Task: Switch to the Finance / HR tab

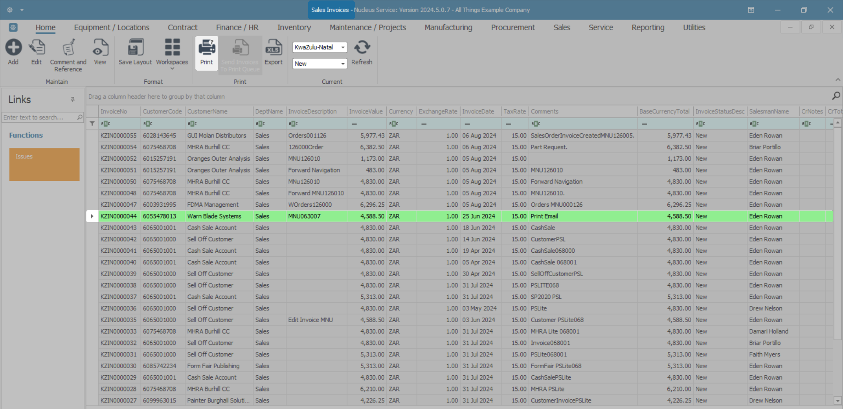Action: [x=237, y=28]
